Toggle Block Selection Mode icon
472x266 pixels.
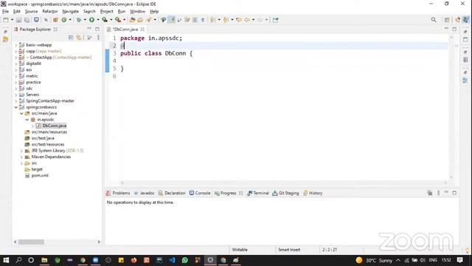point(195,20)
